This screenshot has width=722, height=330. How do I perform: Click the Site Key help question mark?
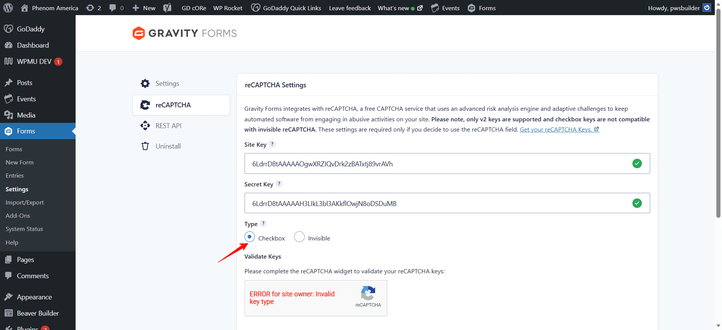pyautogui.click(x=272, y=144)
